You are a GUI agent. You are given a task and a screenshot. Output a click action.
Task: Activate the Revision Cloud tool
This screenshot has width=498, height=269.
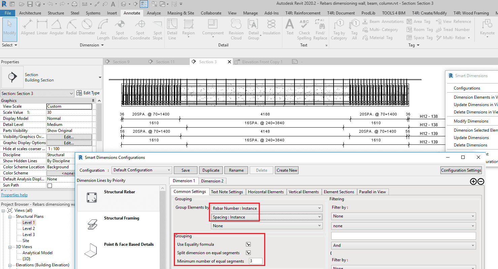click(x=236, y=29)
